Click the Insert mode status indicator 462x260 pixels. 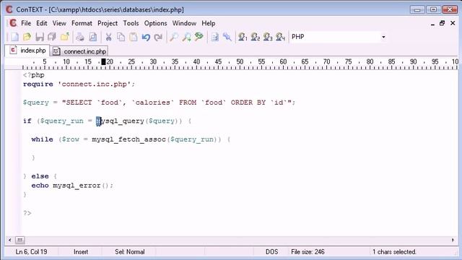[81, 252]
